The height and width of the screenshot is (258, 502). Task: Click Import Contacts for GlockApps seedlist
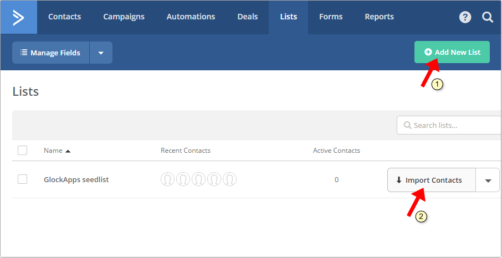point(432,180)
